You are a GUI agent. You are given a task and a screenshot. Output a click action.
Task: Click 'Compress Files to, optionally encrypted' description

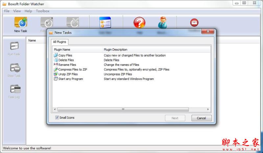click(x=136, y=69)
